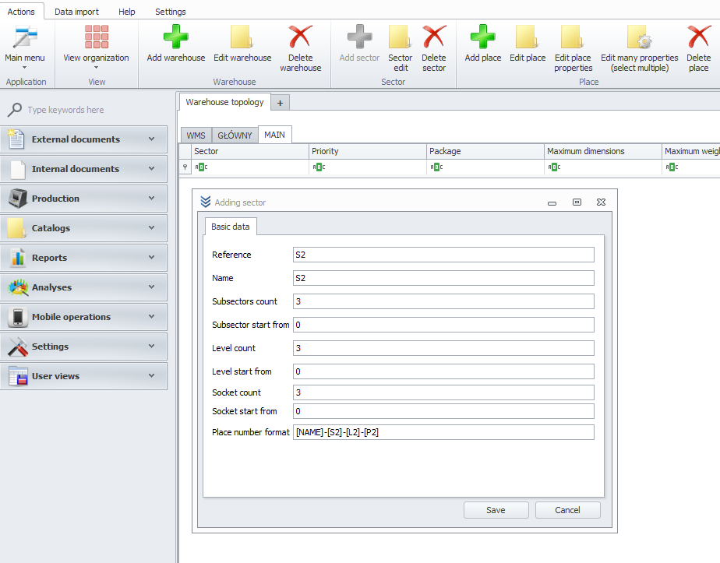Open View organization grid icon
The width and height of the screenshot is (720, 563).
coord(97,37)
